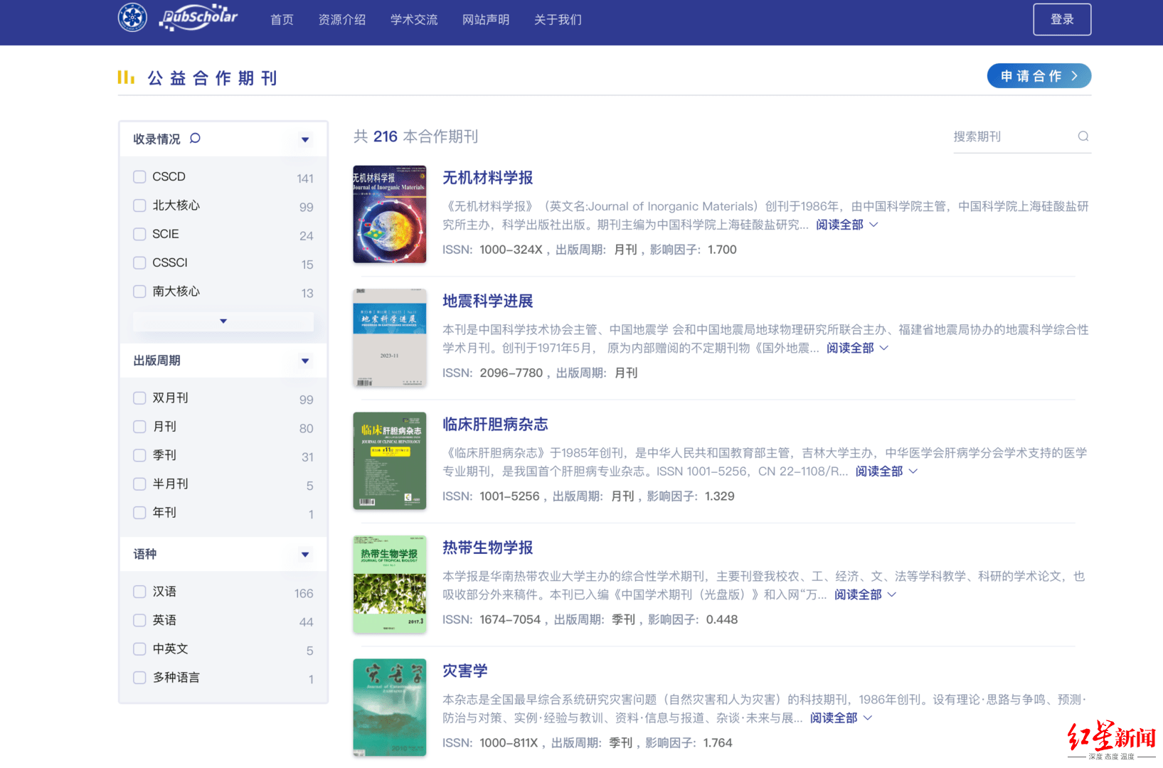
Task: Check the 多种语言 checkbox
Action: (139, 678)
